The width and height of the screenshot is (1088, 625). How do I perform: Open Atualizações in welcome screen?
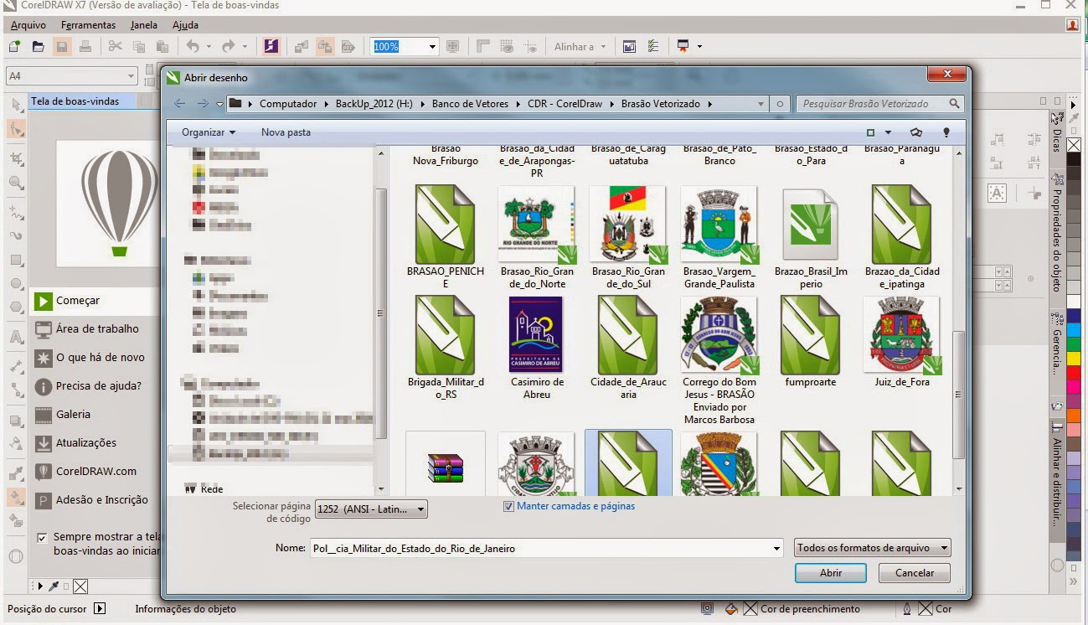click(86, 443)
